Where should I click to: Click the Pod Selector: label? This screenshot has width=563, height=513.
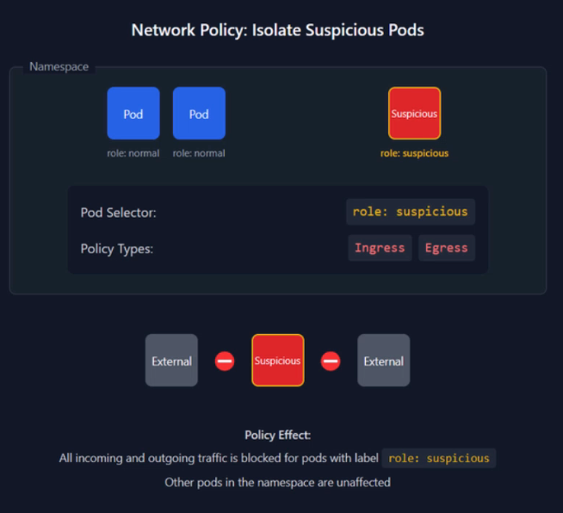pos(119,213)
